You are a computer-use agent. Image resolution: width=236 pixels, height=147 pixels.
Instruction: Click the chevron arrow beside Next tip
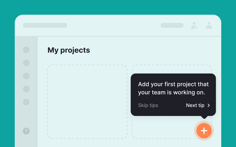(x=209, y=105)
